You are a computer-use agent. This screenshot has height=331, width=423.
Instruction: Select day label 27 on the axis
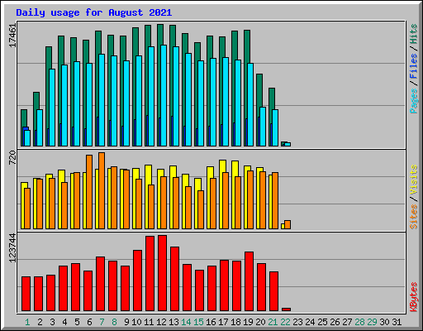pos(347,322)
